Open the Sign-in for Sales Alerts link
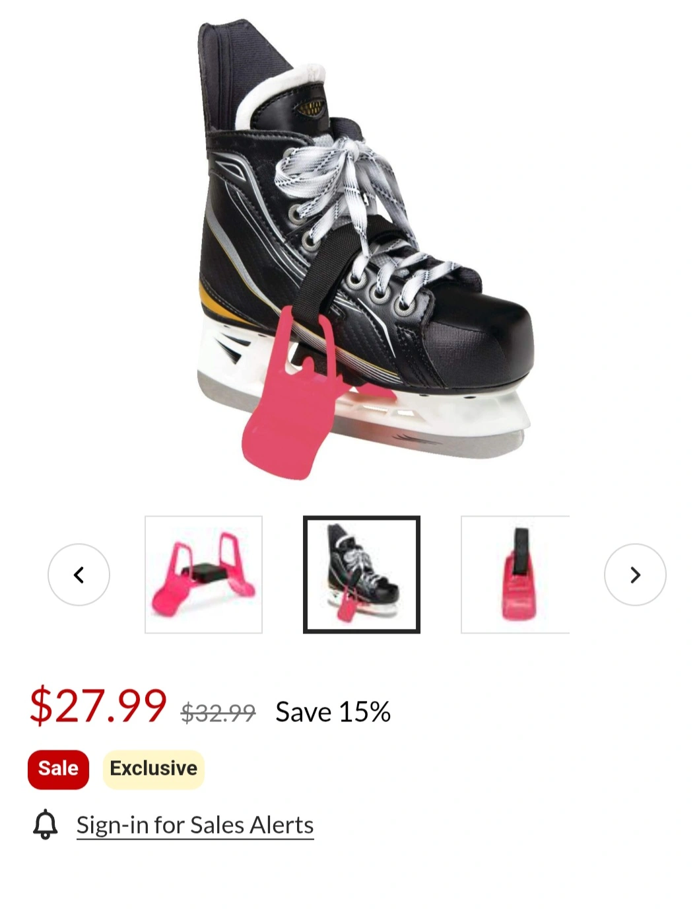This screenshot has width=697, height=913. click(195, 824)
